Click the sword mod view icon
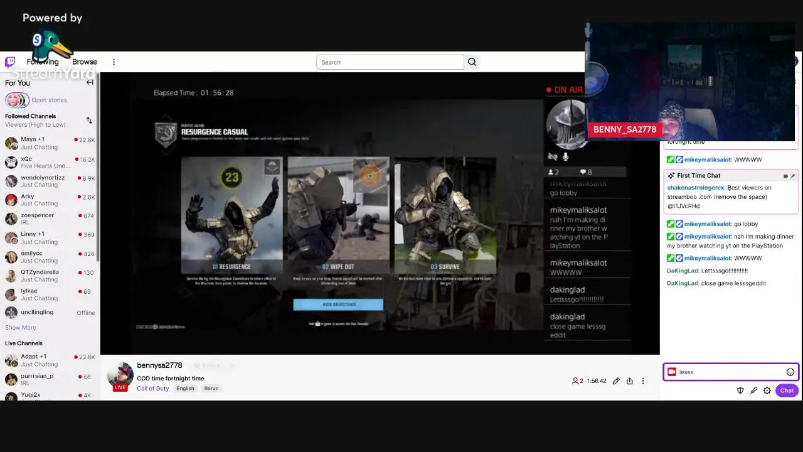The image size is (803, 452). pyautogui.click(x=753, y=390)
